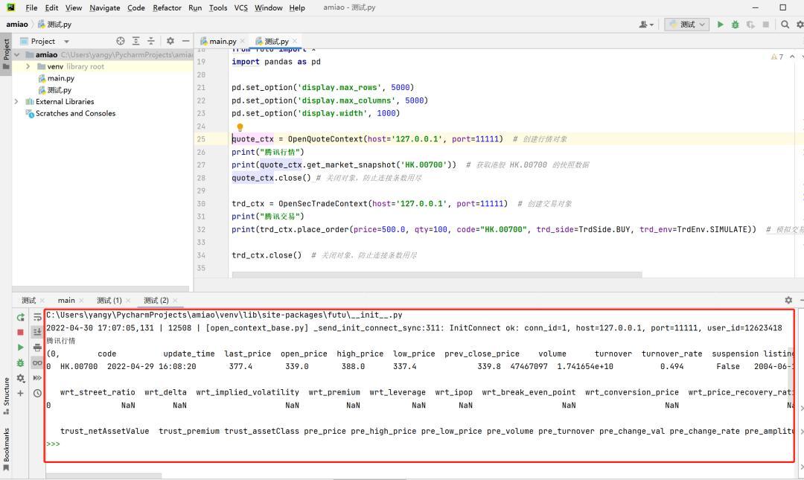Viewport: 804px width, 480px height.
Task: Open Search Everywhere with the magnifier icon
Action: tap(785, 25)
